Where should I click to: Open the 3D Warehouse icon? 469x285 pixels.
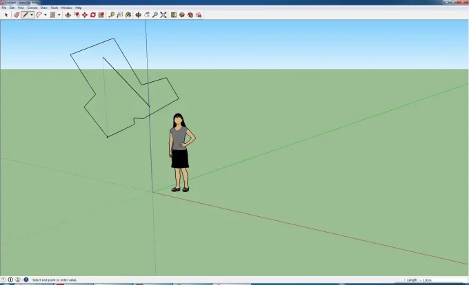(x=182, y=14)
